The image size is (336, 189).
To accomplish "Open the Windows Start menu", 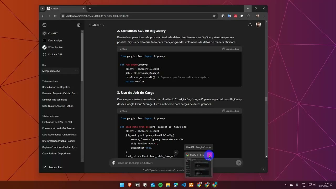I will coord(122,185).
